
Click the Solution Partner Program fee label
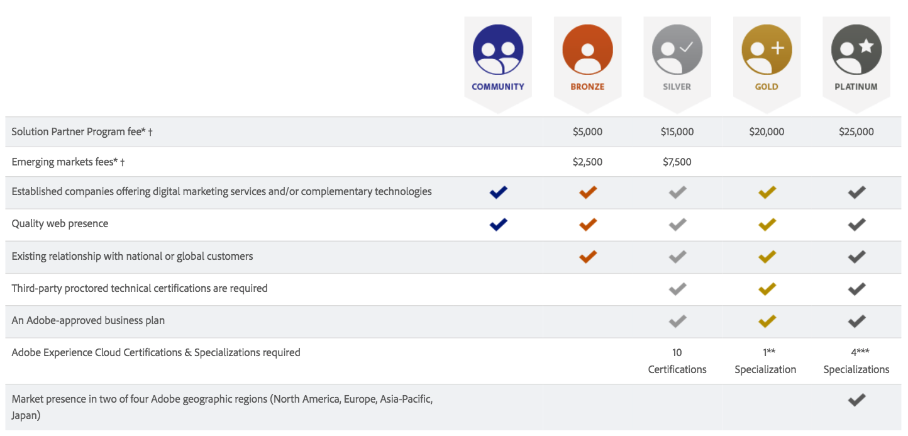[82, 131]
